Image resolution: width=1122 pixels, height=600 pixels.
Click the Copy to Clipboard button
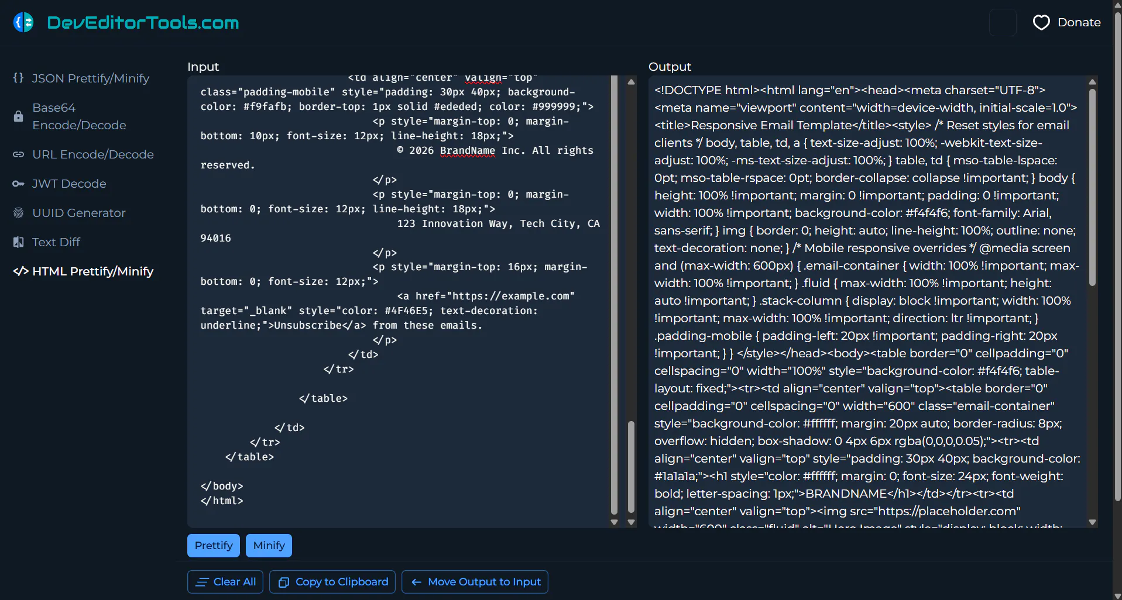[332, 582]
